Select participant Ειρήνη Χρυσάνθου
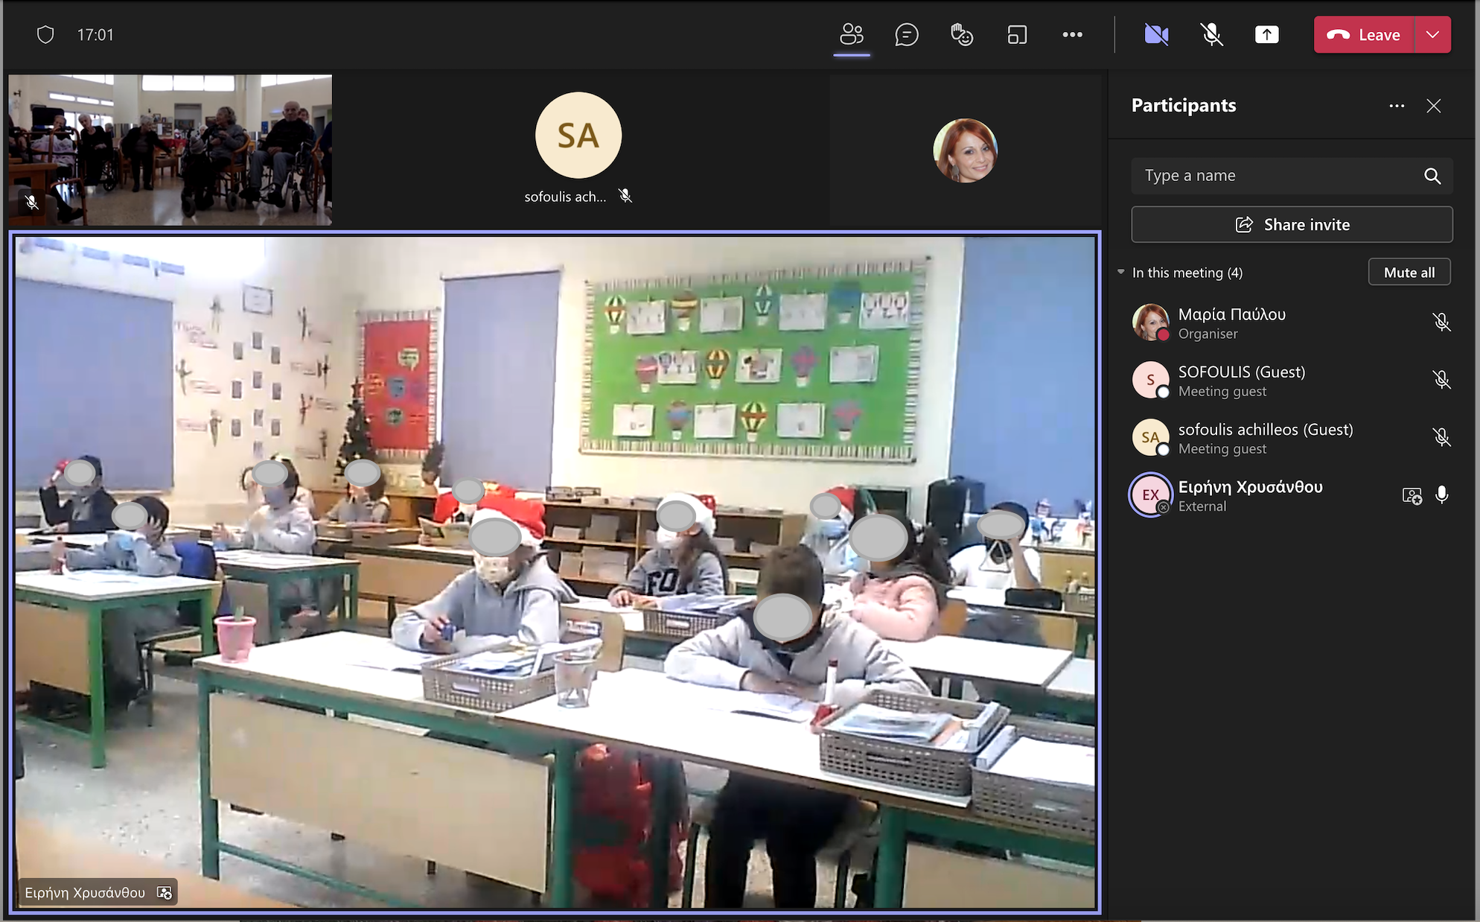Screen dimensions: 1480x922 (1292, 495)
